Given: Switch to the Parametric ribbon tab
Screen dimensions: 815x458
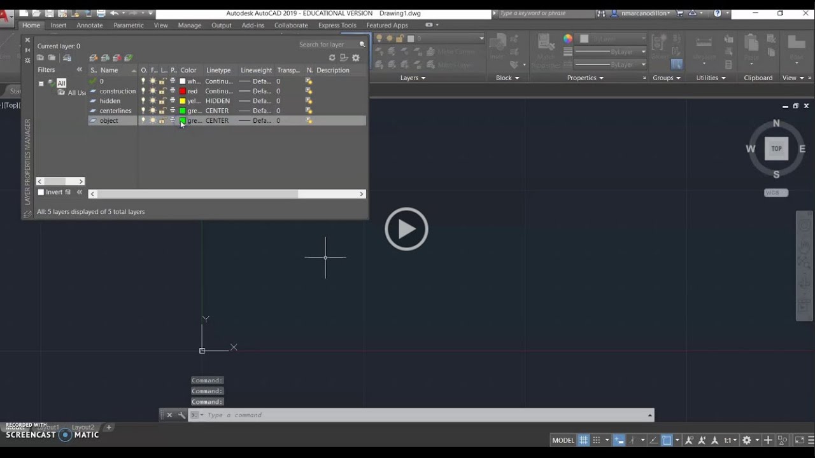Looking at the screenshot, I should pyautogui.click(x=129, y=25).
